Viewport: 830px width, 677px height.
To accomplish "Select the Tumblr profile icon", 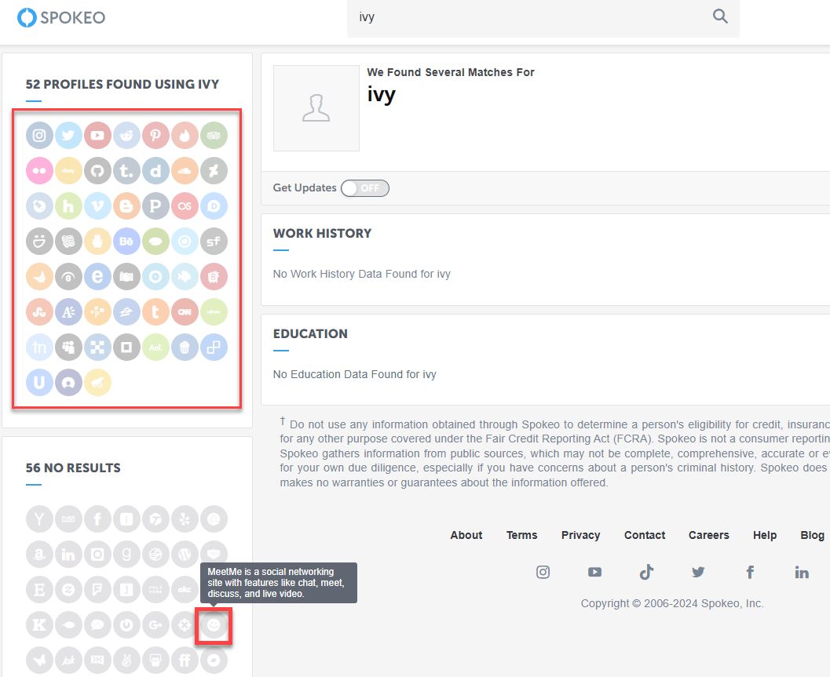I will tap(126, 170).
